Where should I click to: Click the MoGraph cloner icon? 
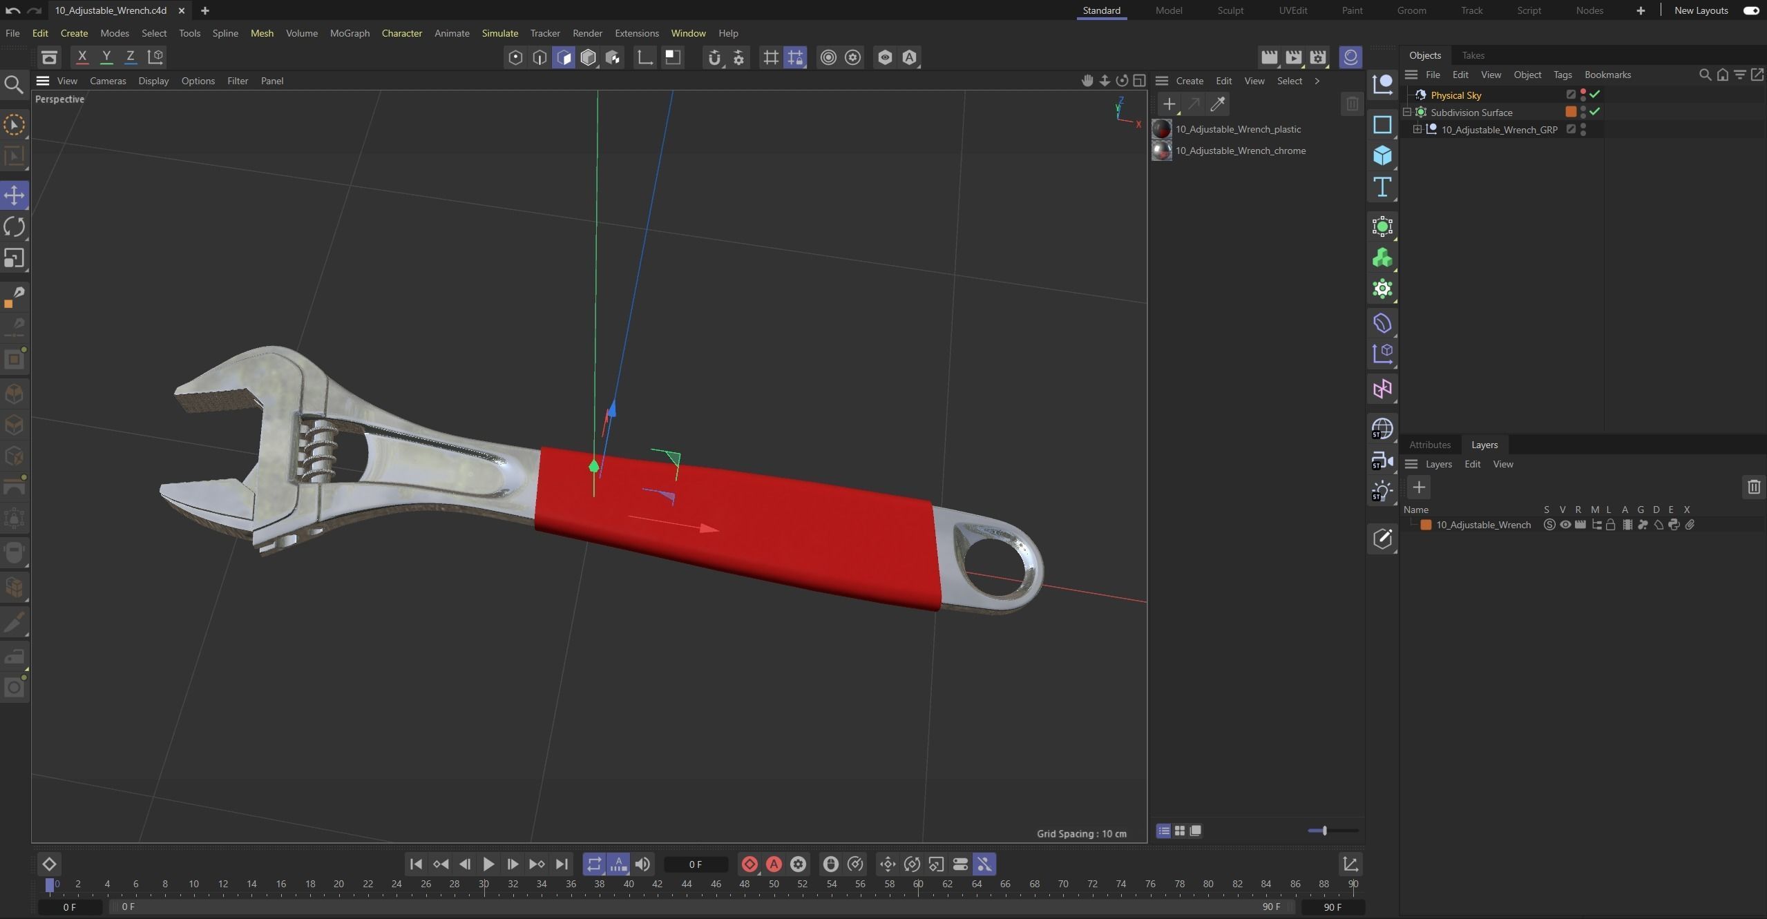click(1382, 258)
